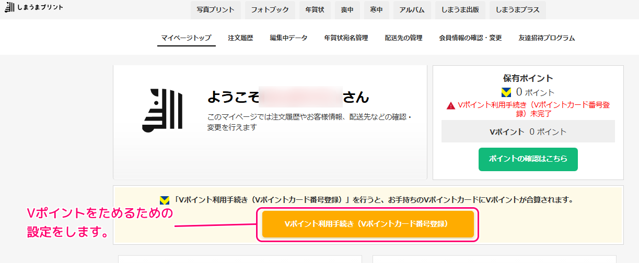Select the 喪中 category tab
This screenshot has width=639, height=263.
[x=347, y=10]
